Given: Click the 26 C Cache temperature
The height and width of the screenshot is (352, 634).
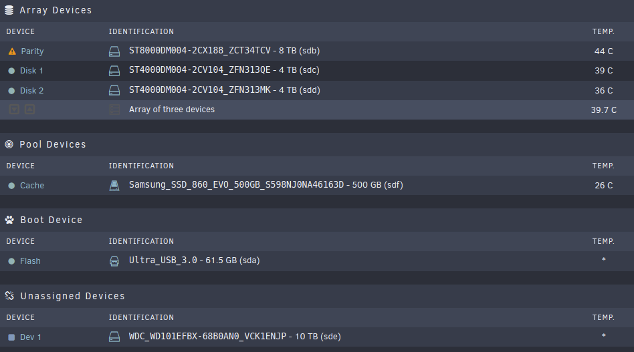Looking at the screenshot, I should click(604, 186).
